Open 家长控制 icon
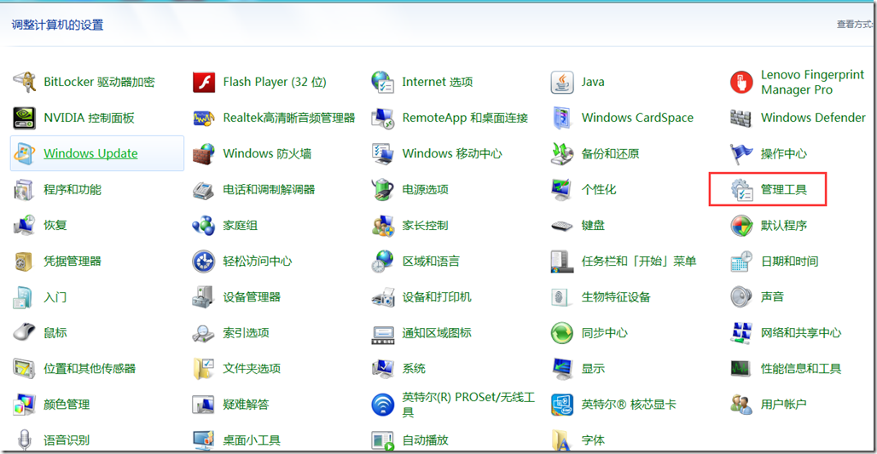 coord(382,226)
